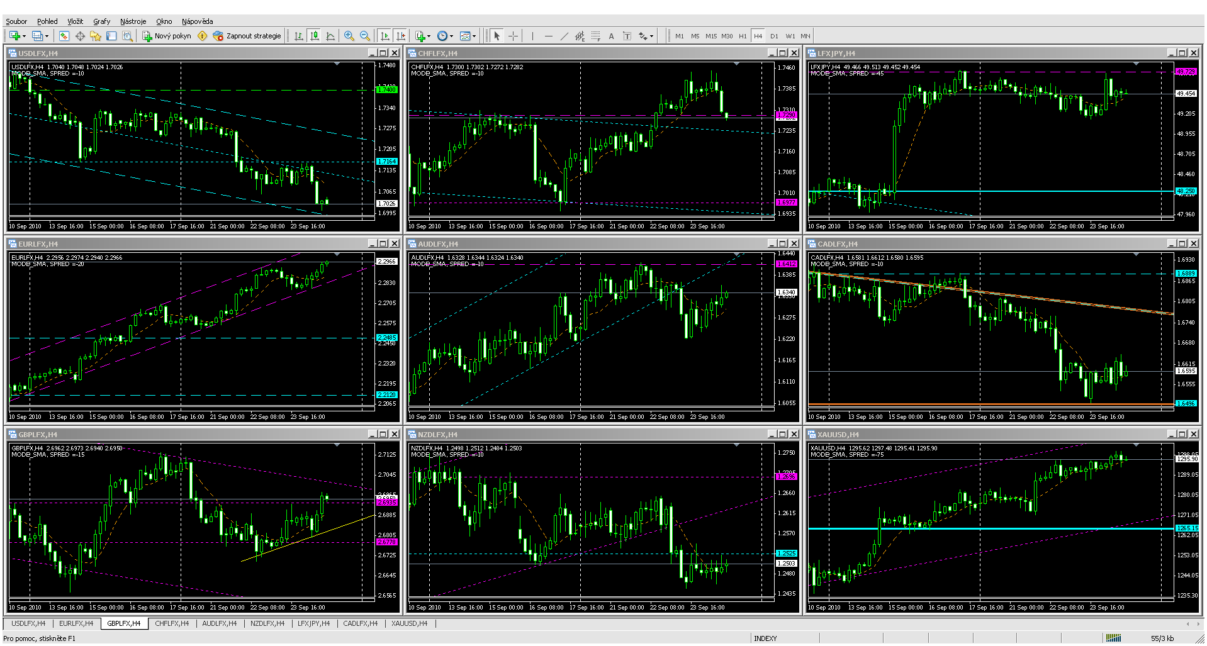Switch to D1 timeframe
This screenshot has height=646, width=1207.
click(774, 36)
